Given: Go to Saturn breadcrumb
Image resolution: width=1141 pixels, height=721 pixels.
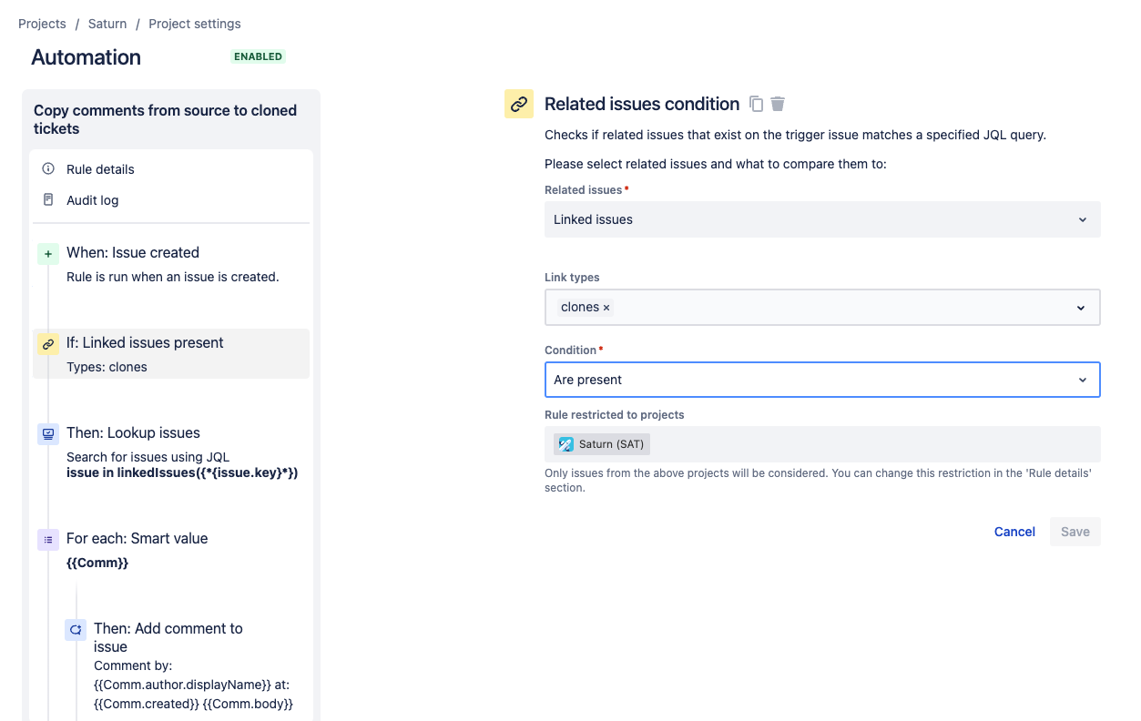Looking at the screenshot, I should tap(107, 24).
